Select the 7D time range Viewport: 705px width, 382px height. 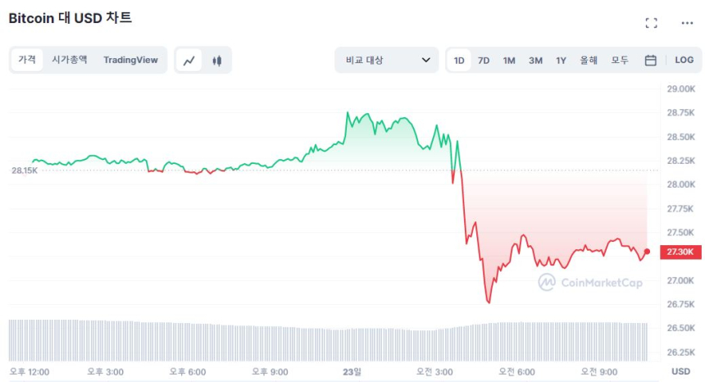pyautogui.click(x=484, y=60)
